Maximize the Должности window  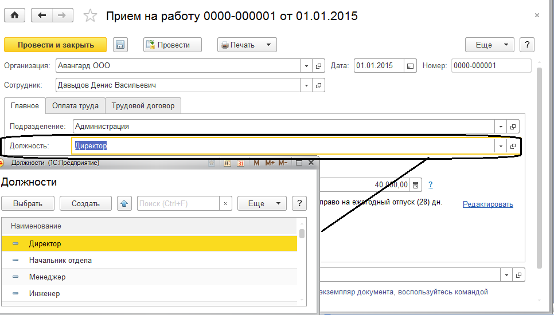tap(299, 163)
